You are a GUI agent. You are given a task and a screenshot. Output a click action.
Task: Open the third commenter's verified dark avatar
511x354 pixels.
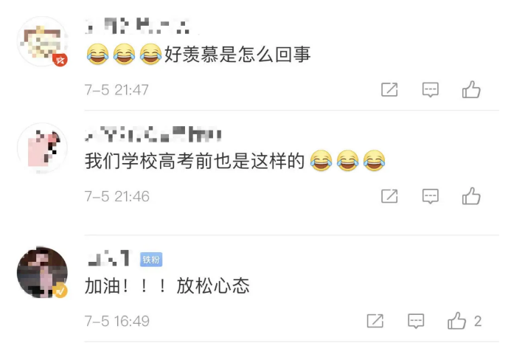42,273
